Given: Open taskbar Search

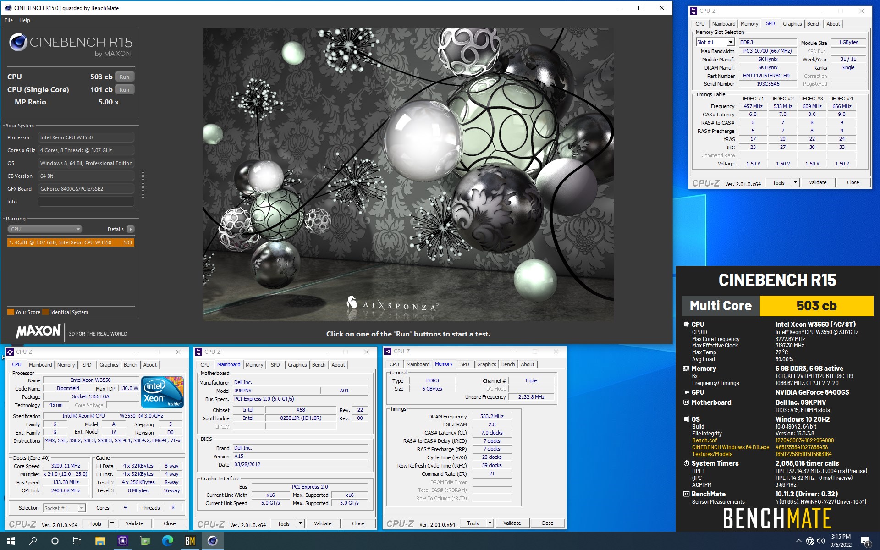Looking at the screenshot, I should click(x=33, y=541).
